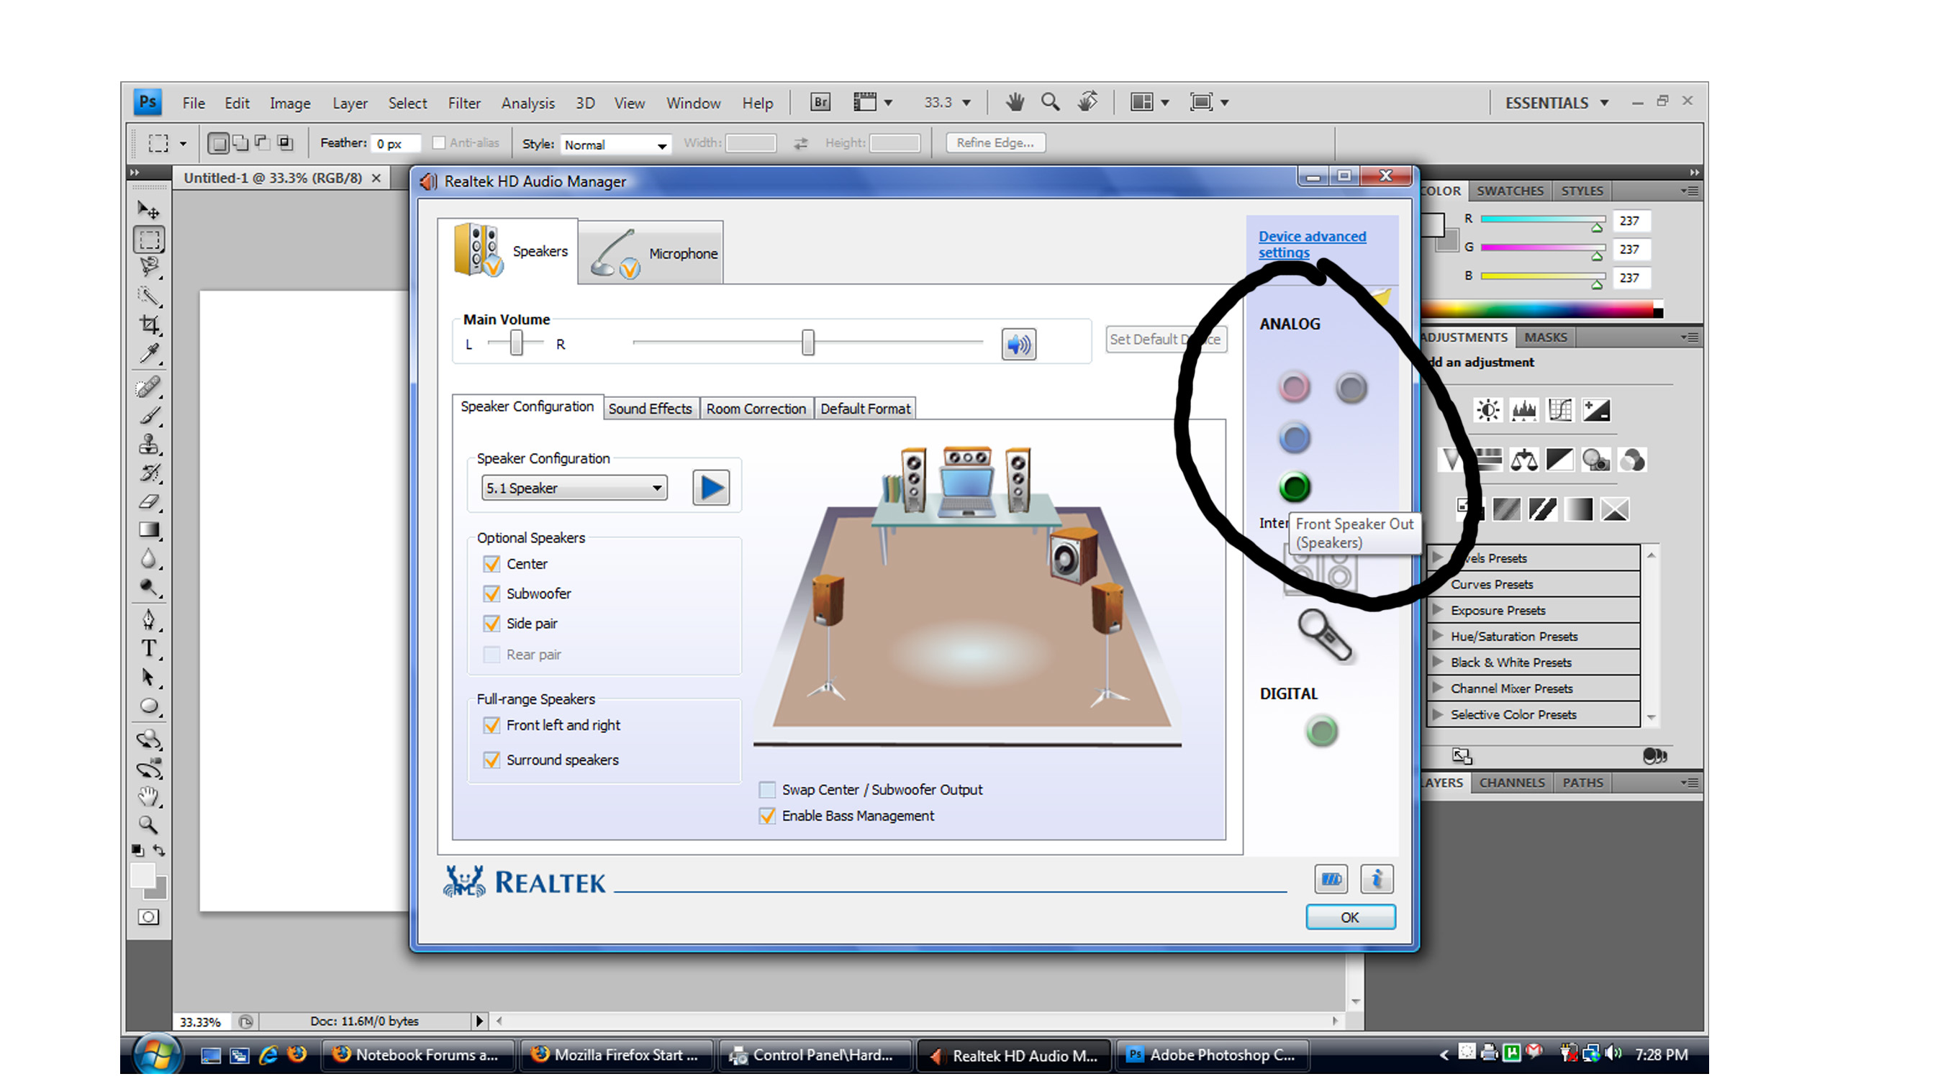Click the pink analog jack
The width and height of the screenshot is (1943, 1079).
[1295, 388]
